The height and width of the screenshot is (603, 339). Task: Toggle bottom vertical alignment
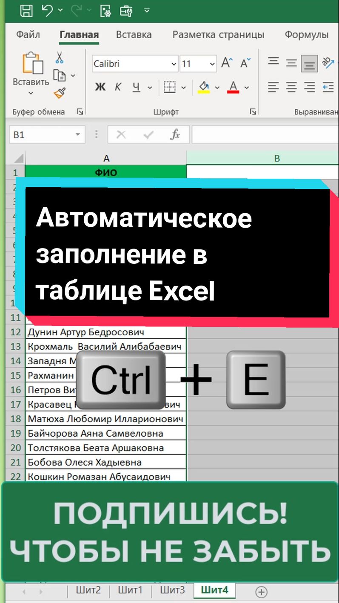coord(310,64)
